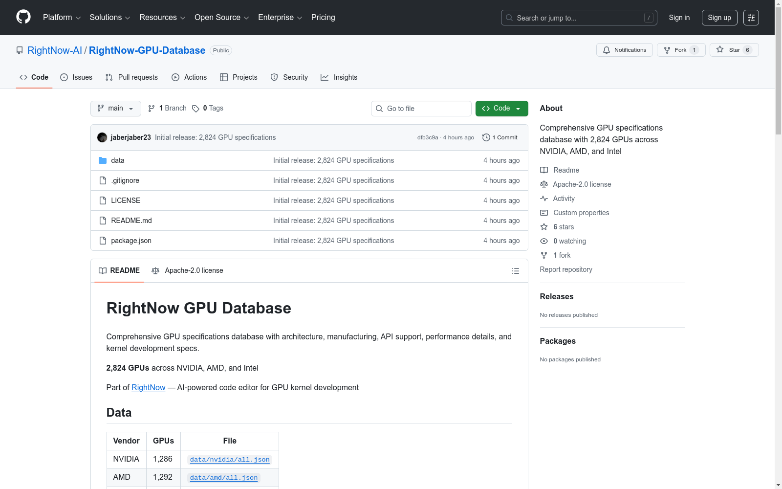The width and height of the screenshot is (782, 489).
Task: Open the RightNow-GPU-Database repository link
Action: coord(147,50)
